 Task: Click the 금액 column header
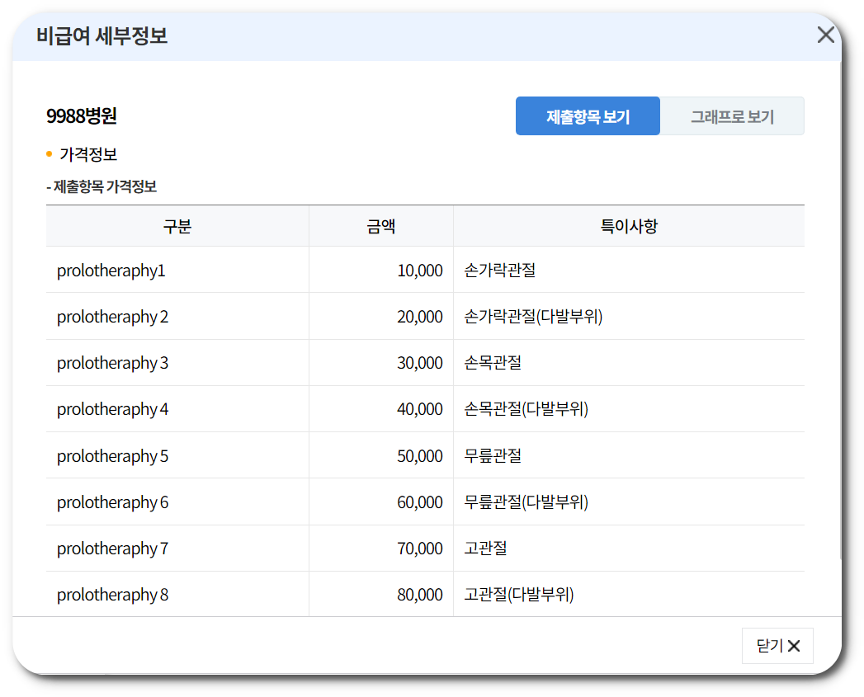pyautogui.click(x=380, y=224)
